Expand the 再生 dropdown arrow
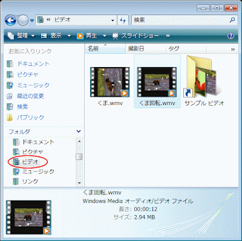Screen dimensions: 242x241 tap(105, 36)
